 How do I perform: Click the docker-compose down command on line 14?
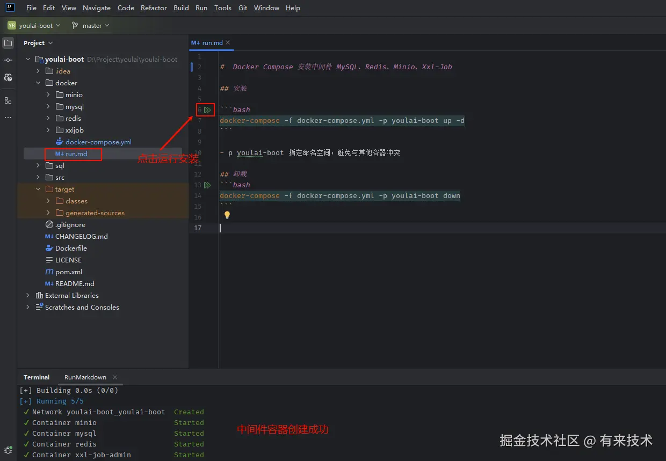(340, 195)
